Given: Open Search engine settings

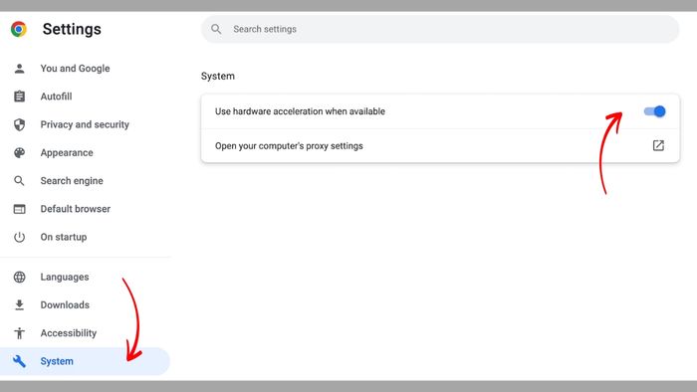Looking at the screenshot, I should coord(72,181).
